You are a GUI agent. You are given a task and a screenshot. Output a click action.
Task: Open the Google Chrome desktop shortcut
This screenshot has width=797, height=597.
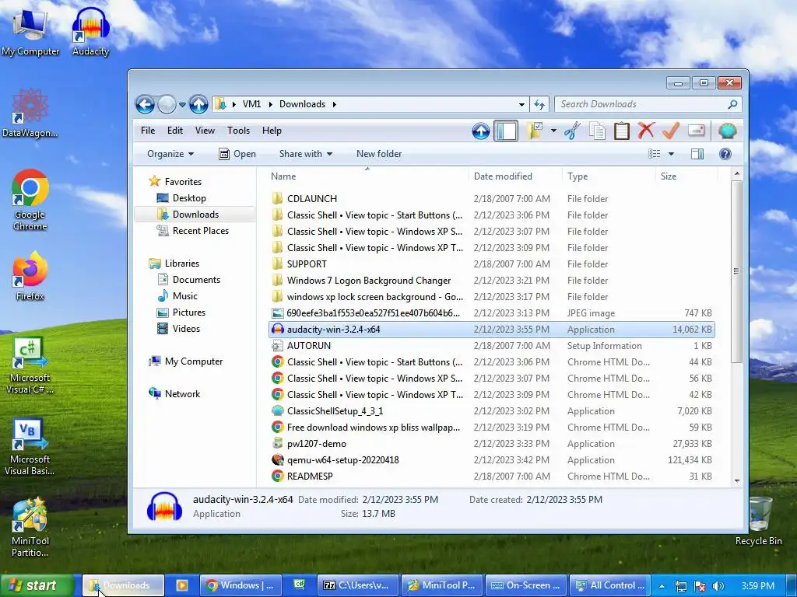pyautogui.click(x=30, y=200)
